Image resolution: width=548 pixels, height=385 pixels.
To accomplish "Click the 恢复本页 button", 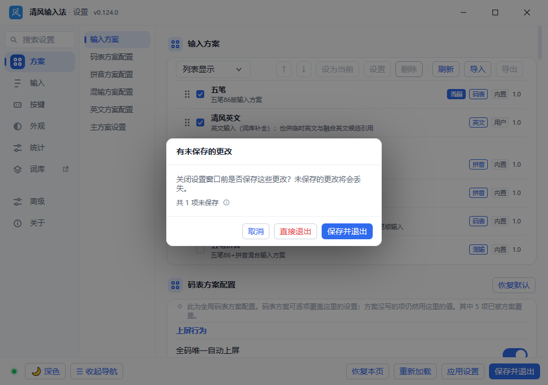I will (368, 371).
